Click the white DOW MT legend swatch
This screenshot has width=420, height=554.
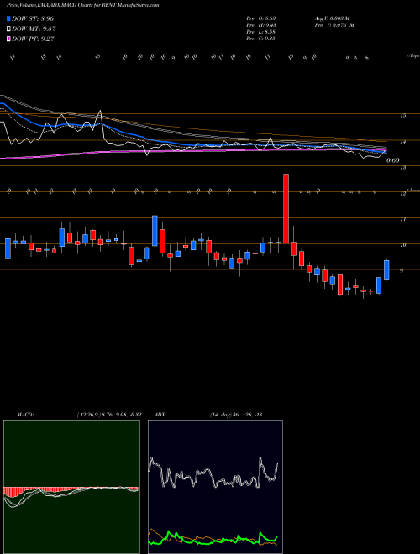point(9,29)
